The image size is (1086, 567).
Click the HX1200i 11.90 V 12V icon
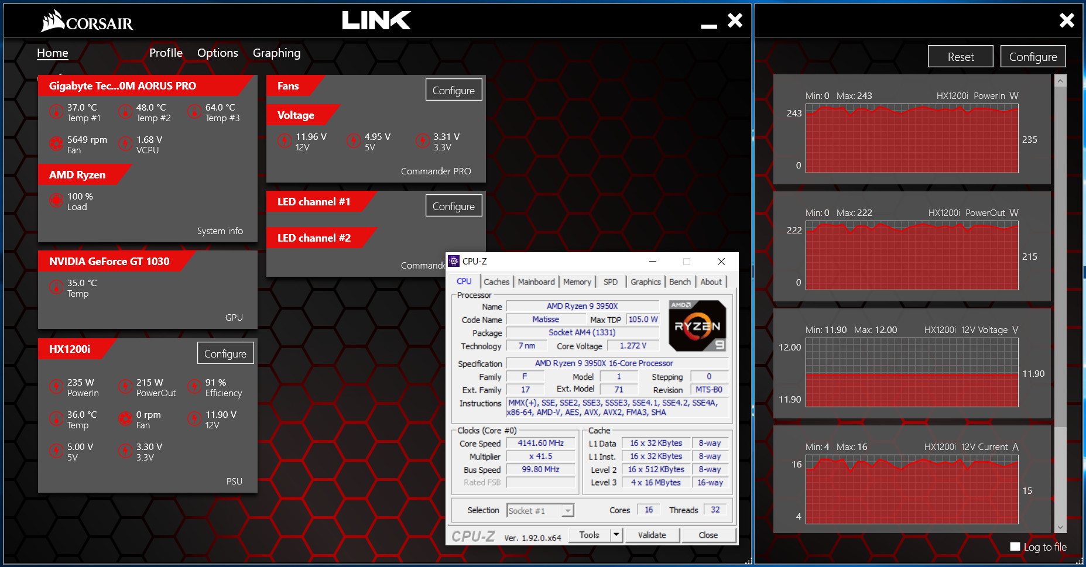(x=194, y=418)
